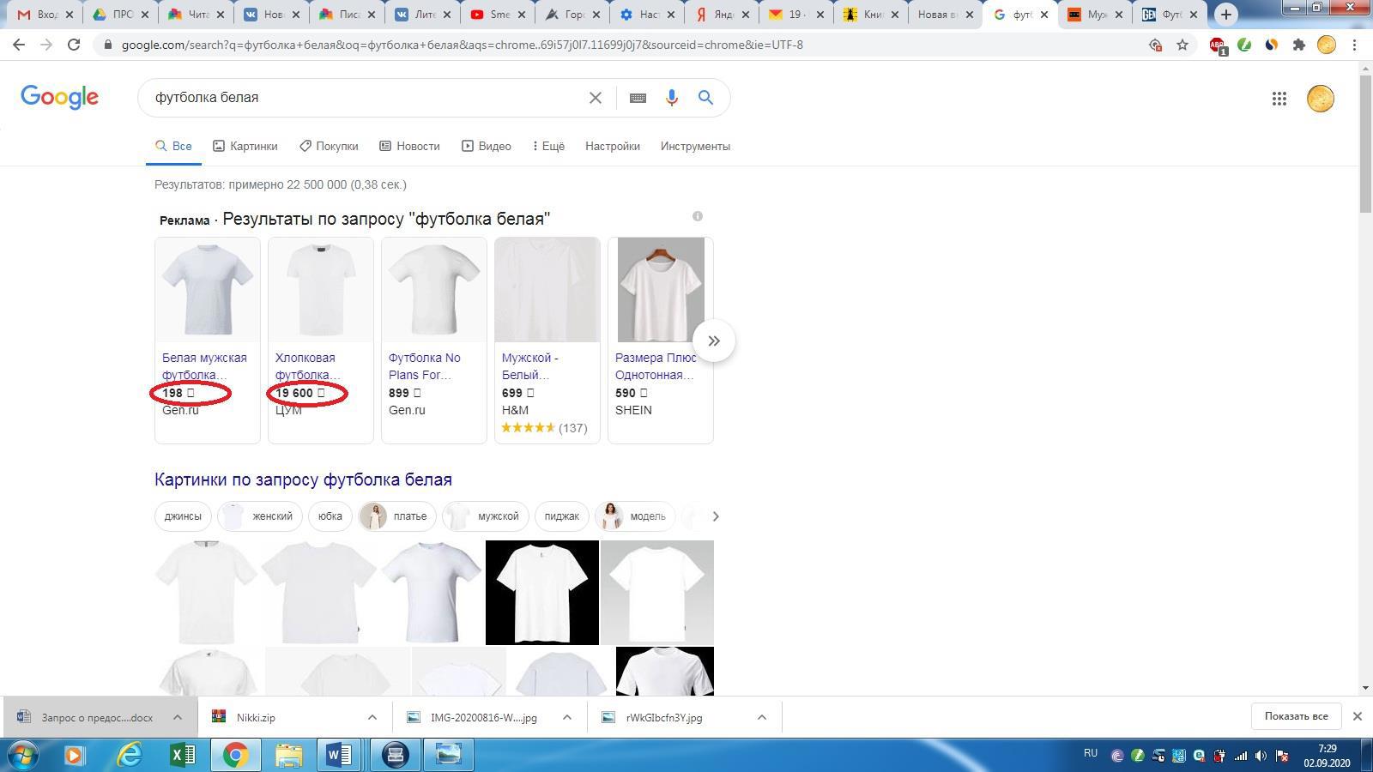Switch to the Картинки search tab
This screenshot has width=1373, height=772.
245,146
